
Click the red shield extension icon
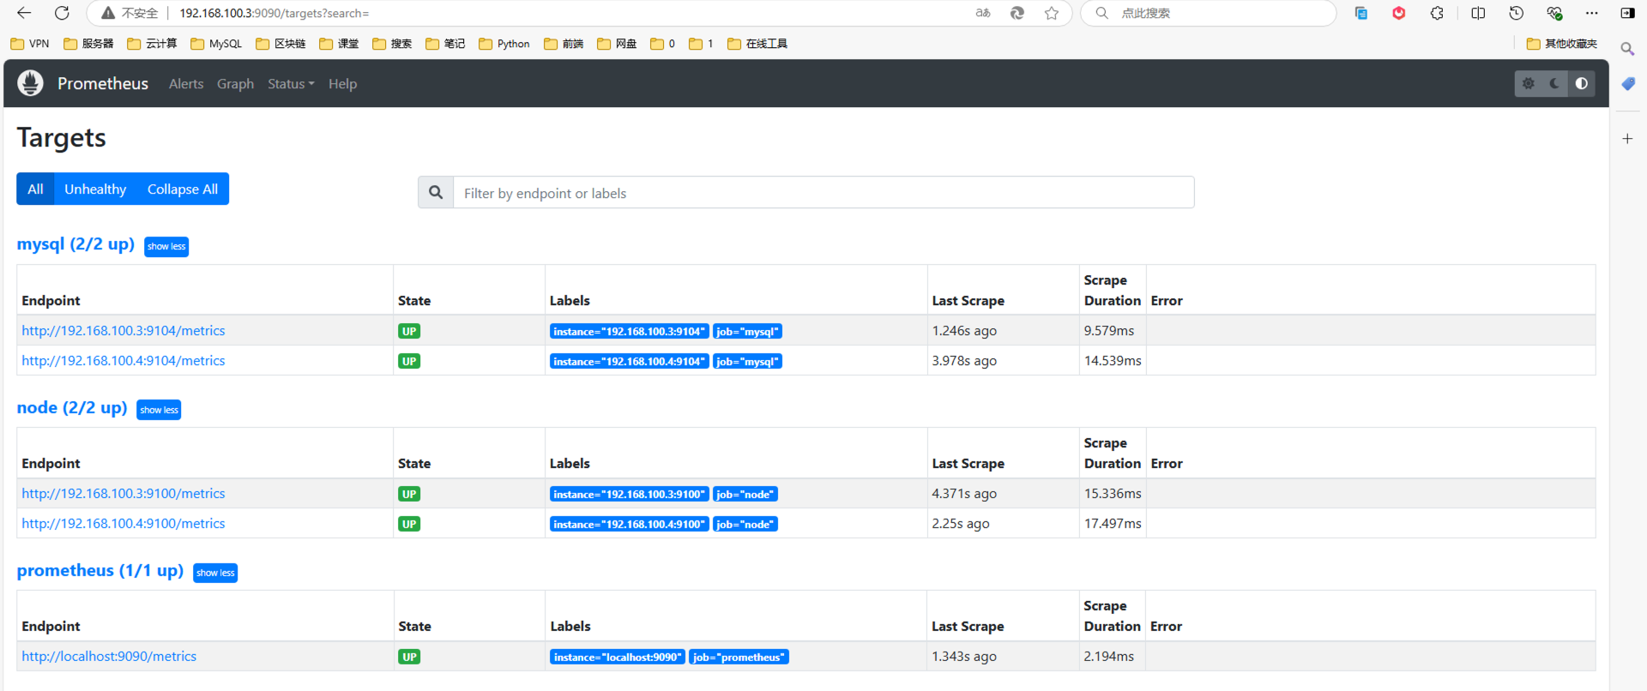[1399, 13]
